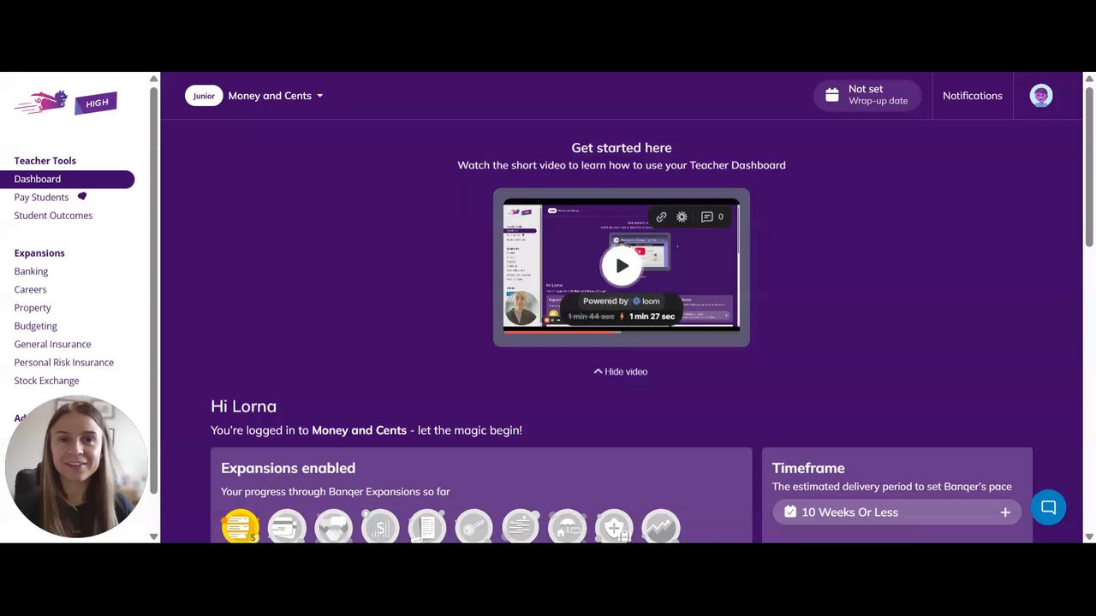
Task: Open the video comments icon showing 0
Action: [712, 217]
